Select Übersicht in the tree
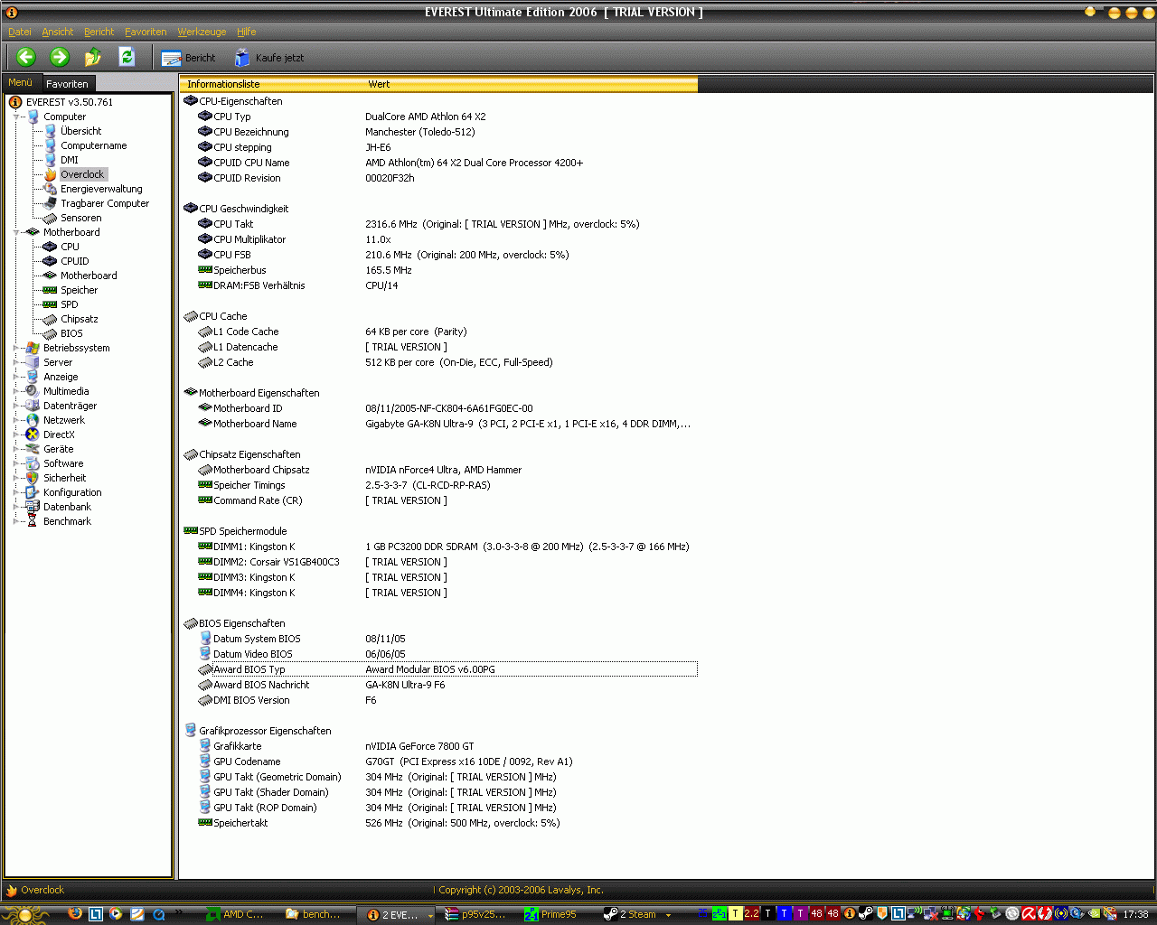Viewport: 1157px width, 925px height. pyautogui.click(x=80, y=131)
